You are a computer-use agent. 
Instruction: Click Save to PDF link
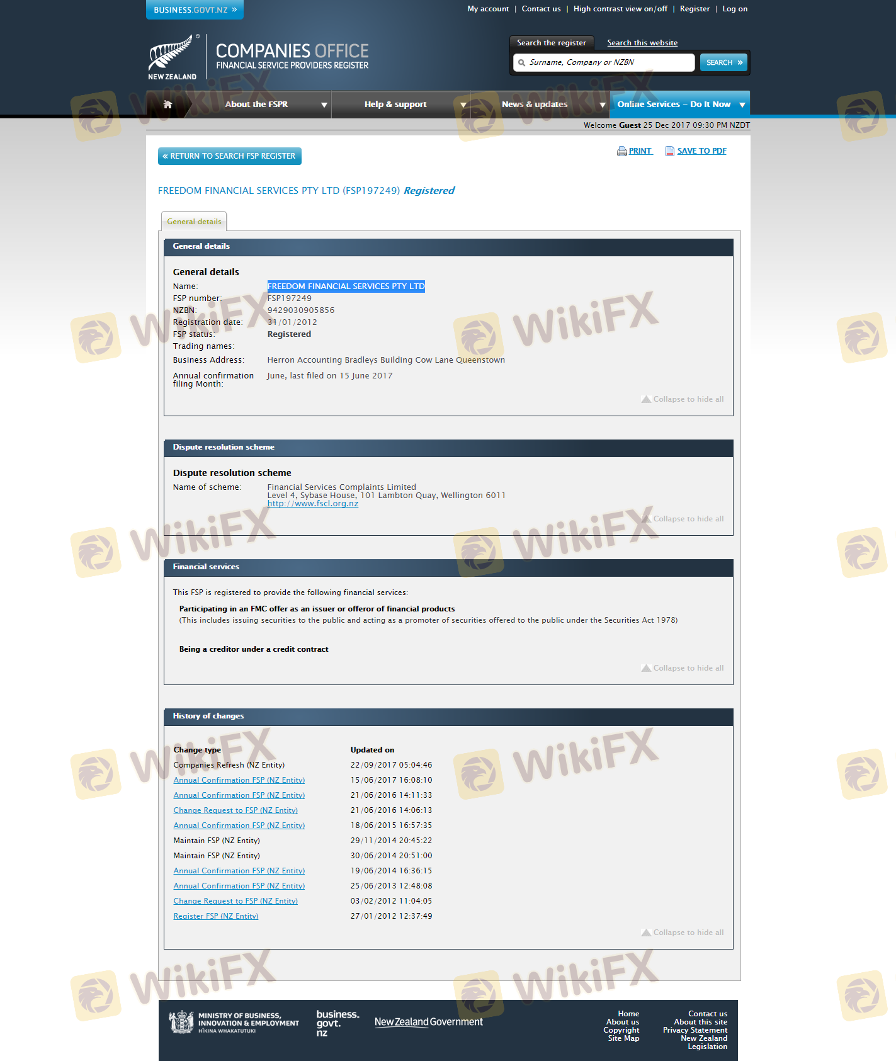[x=702, y=151]
